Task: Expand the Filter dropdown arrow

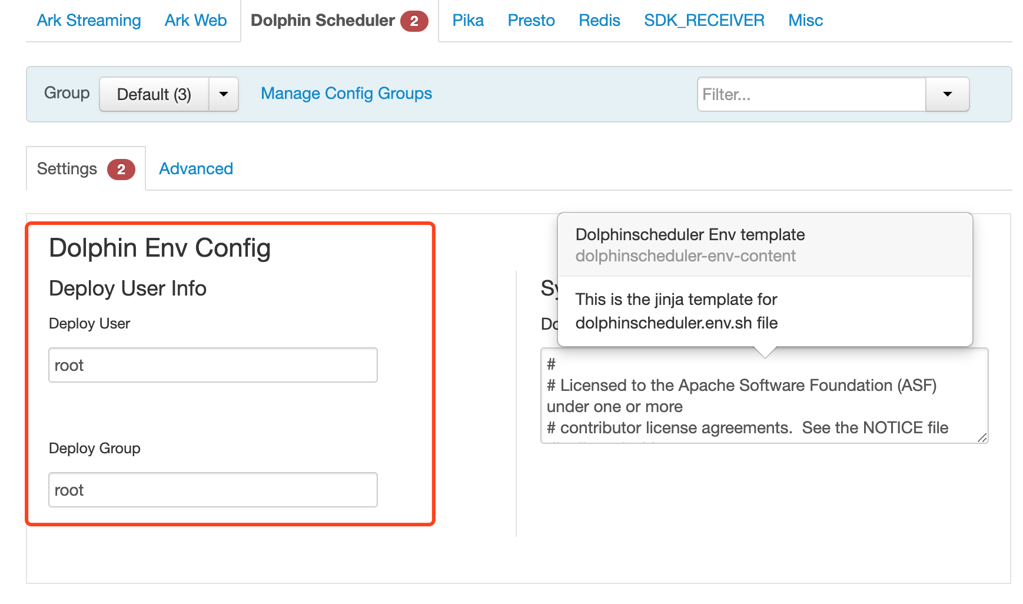Action: (947, 94)
